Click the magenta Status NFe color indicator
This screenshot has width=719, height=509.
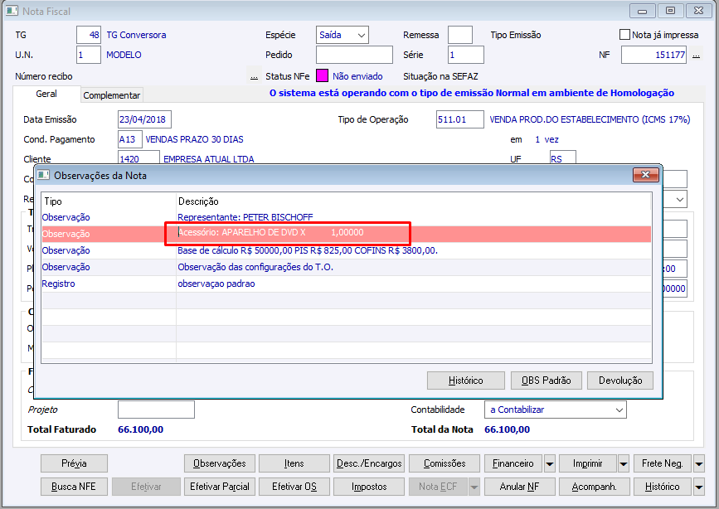[323, 75]
